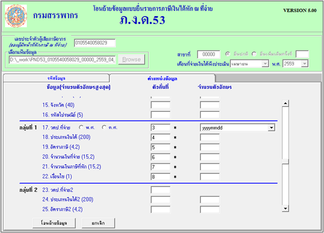Click delimiter field for 20. จำนวนเงินที่จ่าย
The width and height of the screenshot is (324, 233).
161,157
